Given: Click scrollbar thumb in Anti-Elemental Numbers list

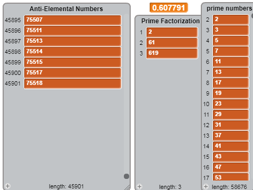Looking at the screenshot, I should [x=126, y=176].
